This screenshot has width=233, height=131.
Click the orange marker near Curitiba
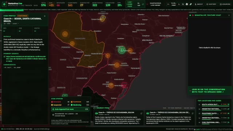tap(130, 51)
